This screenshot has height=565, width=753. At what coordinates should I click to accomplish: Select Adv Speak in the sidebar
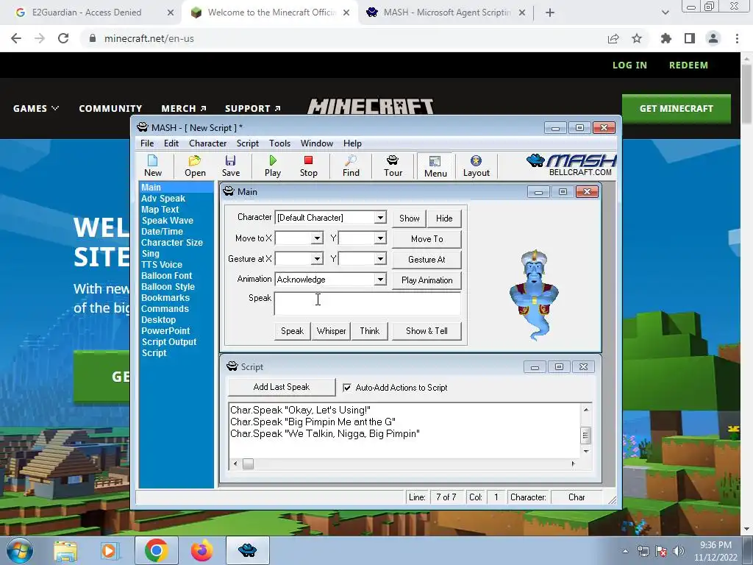tap(163, 199)
